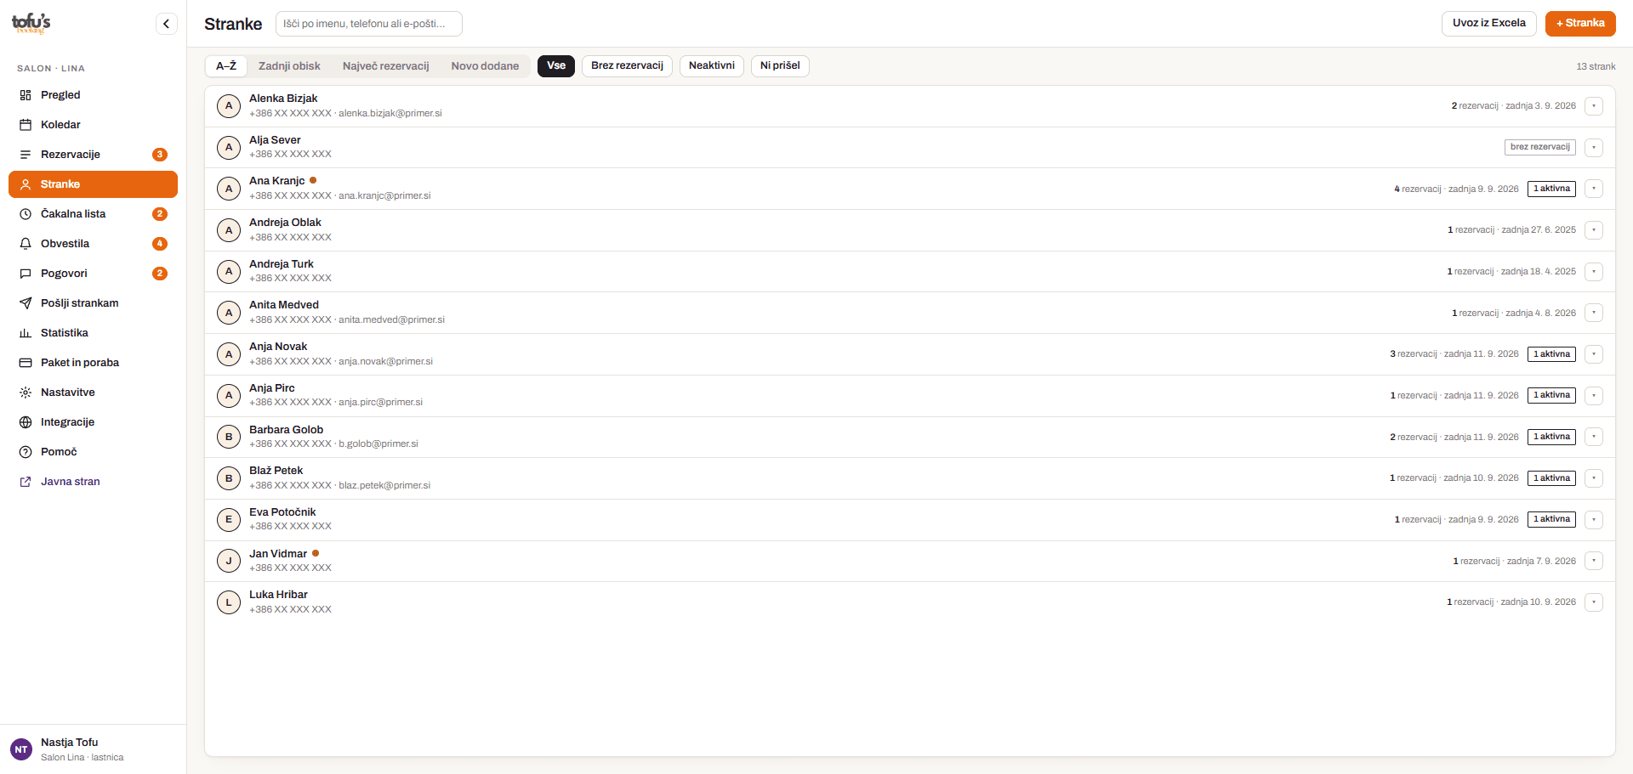The image size is (1633, 774).
Task: Sort by Novo dodane
Action: (x=485, y=66)
